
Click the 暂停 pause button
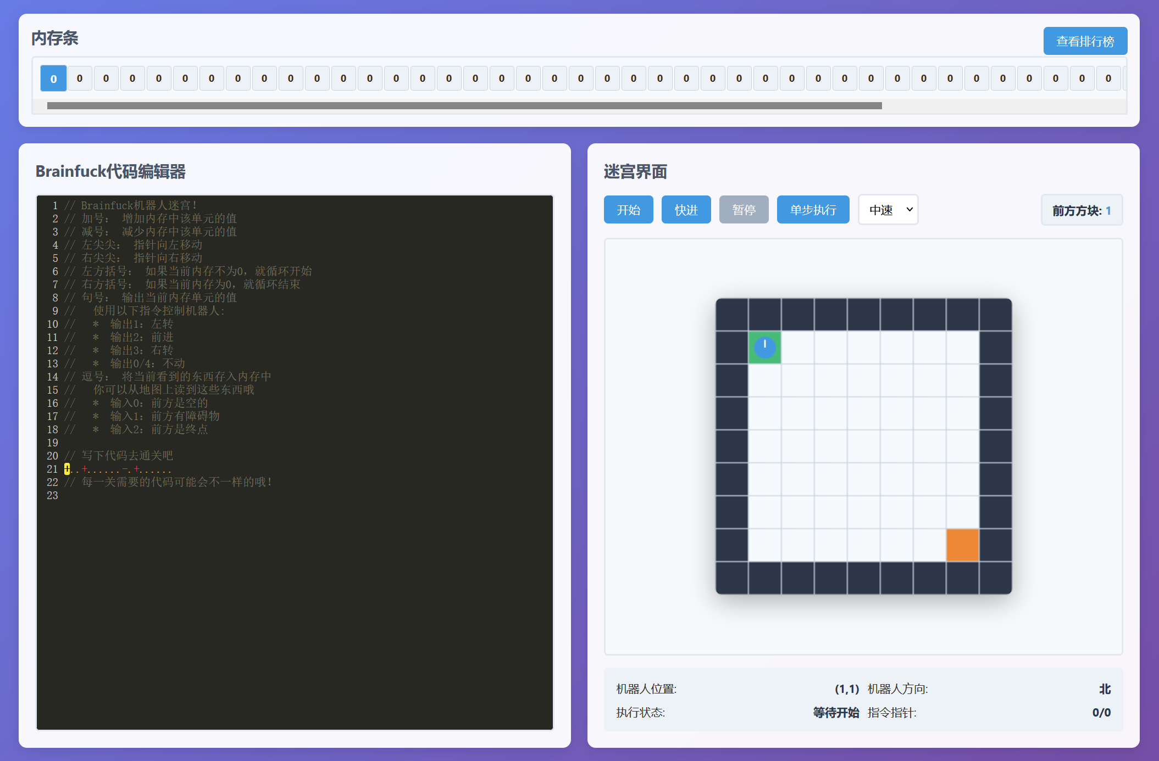click(744, 210)
